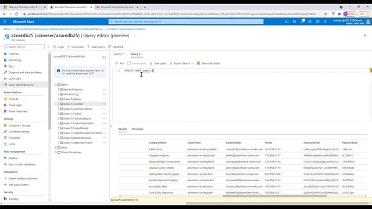
Task: Switch to the Messages tab
Action: [x=138, y=129]
